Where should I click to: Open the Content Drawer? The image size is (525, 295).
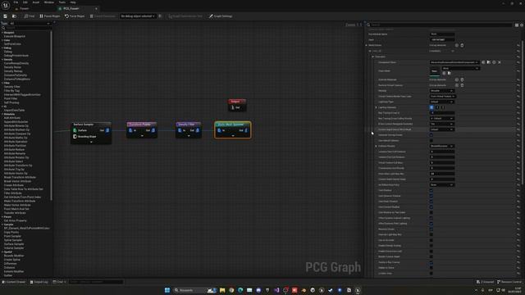point(14,282)
